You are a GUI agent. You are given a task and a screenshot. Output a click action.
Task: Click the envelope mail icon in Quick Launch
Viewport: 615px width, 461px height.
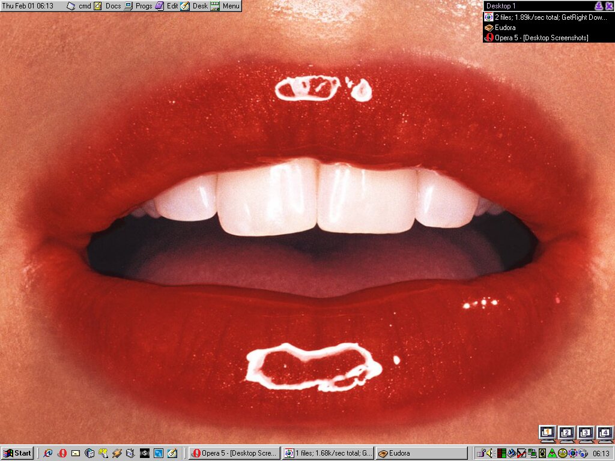(x=76, y=453)
